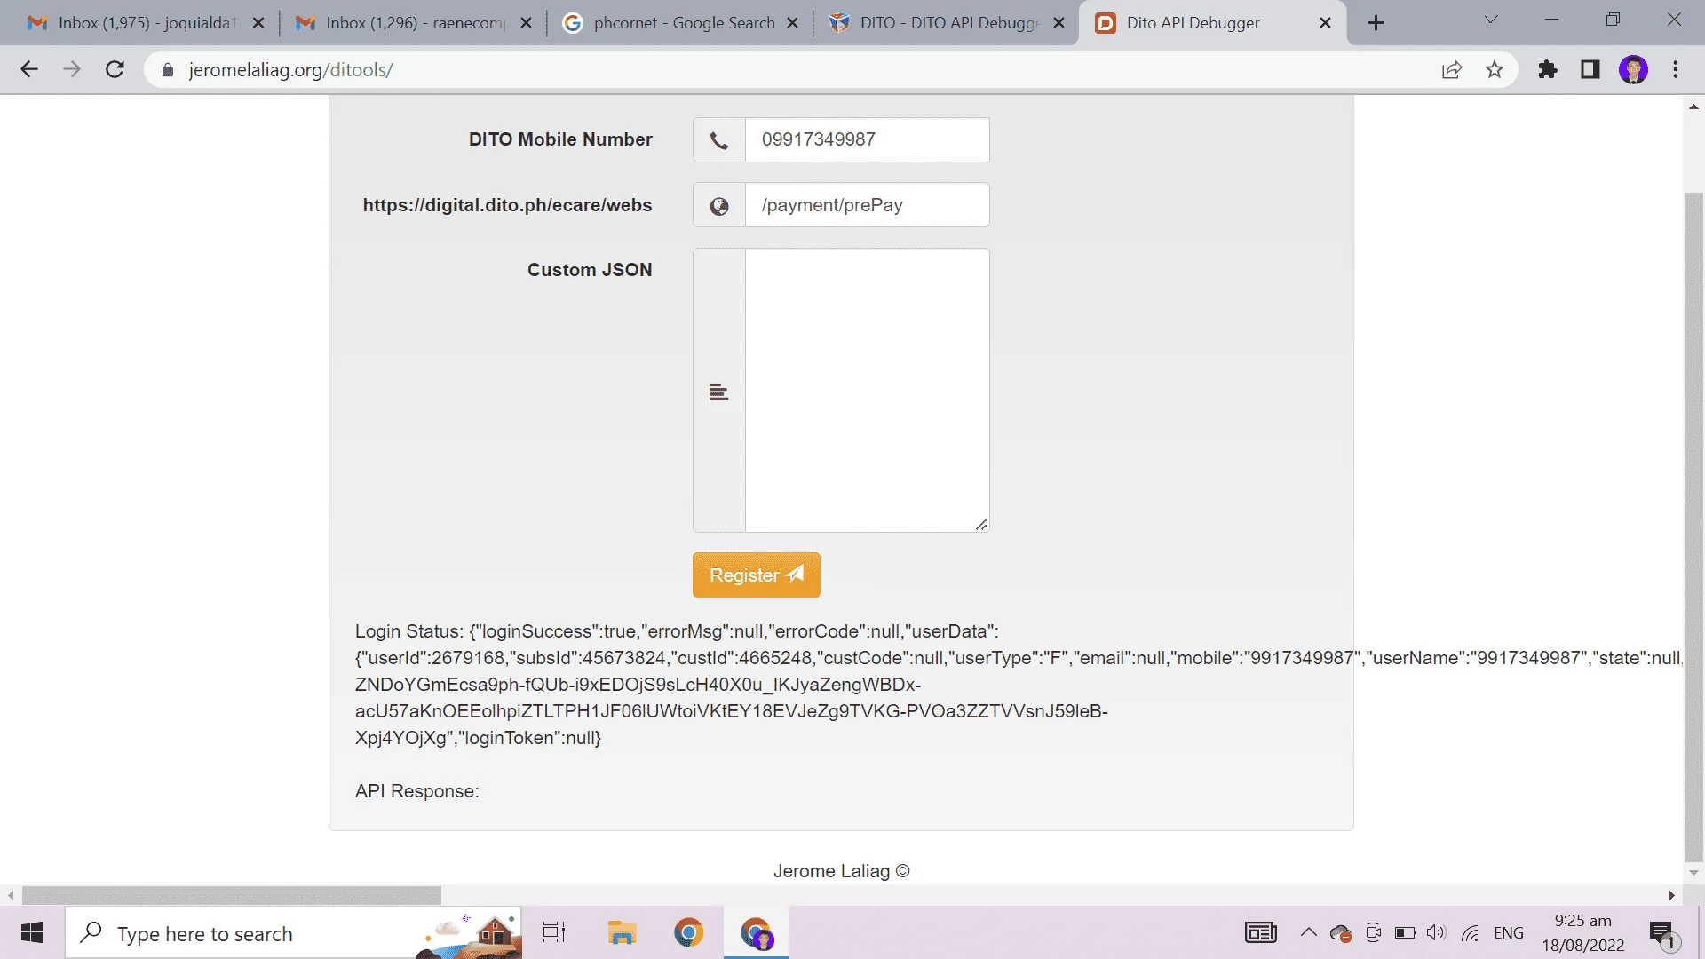1705x959 pixels.
Task: Click the vertical scrollbar thumb
Action: click(1693, 526)
